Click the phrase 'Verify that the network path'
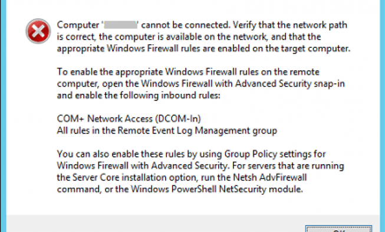Screen dimensions: 385x232 pos(290,25)
